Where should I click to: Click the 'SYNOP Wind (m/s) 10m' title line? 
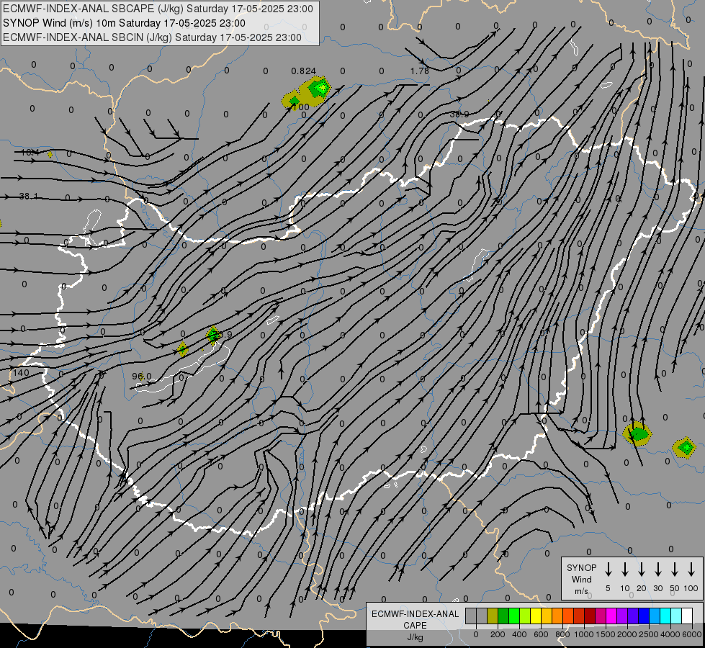tap(124, 23)
